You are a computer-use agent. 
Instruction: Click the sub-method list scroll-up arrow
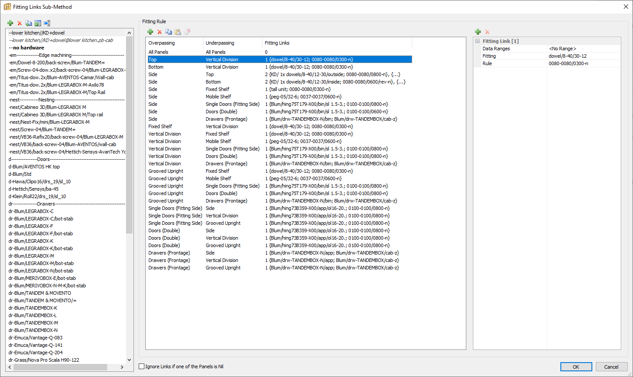point(129,33)
